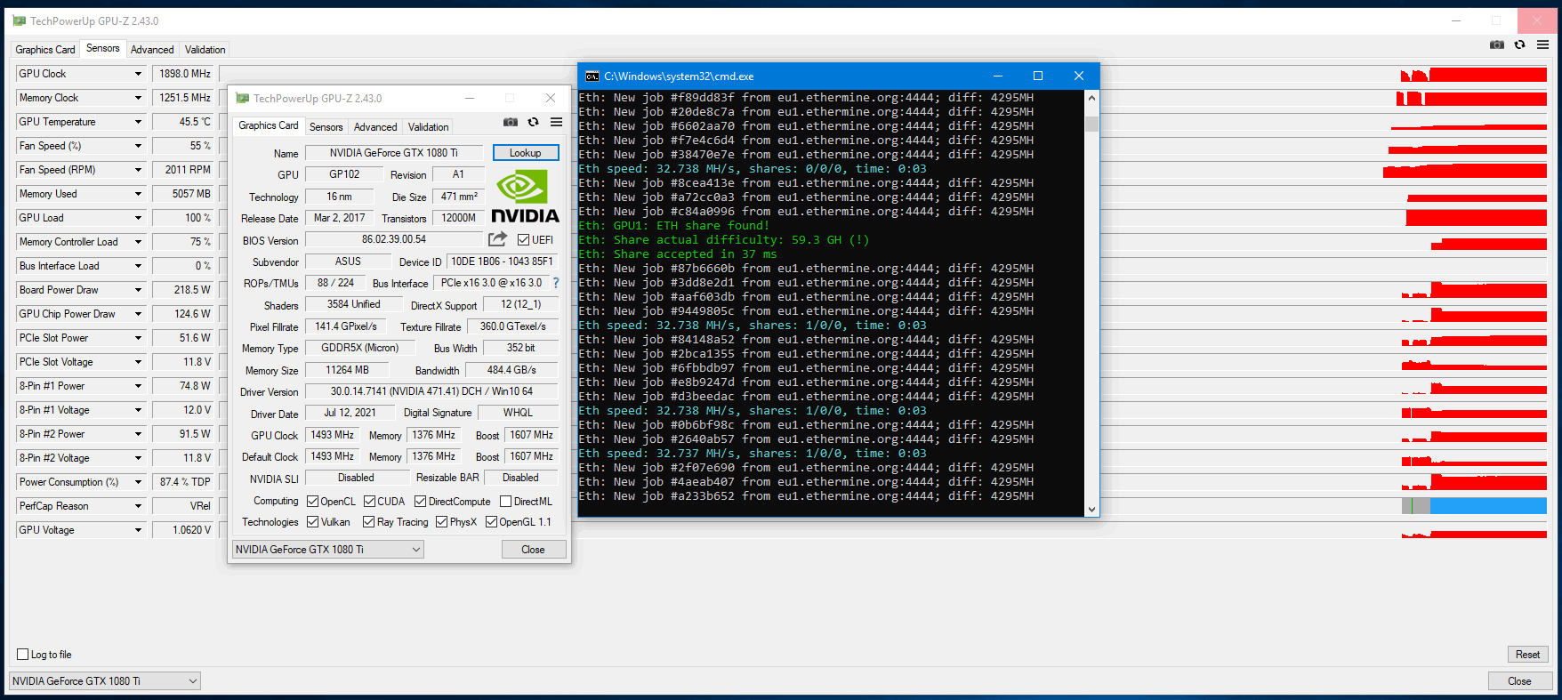Click GPU Clock value 1898.0 MHz

(x=183, y=74)
